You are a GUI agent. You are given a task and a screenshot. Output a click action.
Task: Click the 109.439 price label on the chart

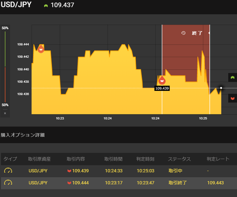(x=162, y=88)
